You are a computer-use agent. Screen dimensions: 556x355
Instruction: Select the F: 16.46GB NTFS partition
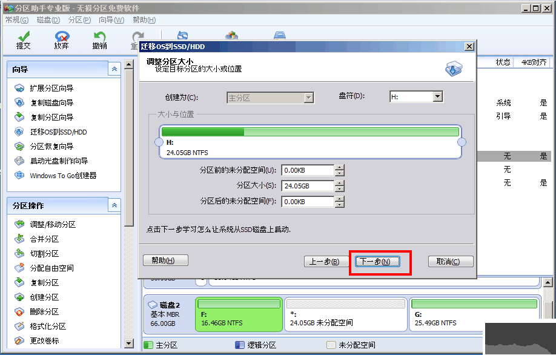tap(239, 314)
